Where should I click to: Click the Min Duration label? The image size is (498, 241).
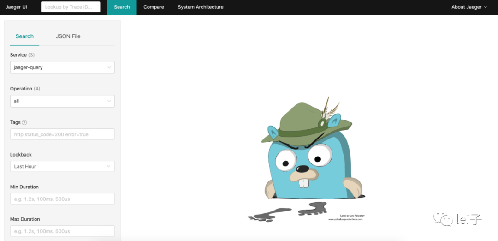click(x=24, y=187)
